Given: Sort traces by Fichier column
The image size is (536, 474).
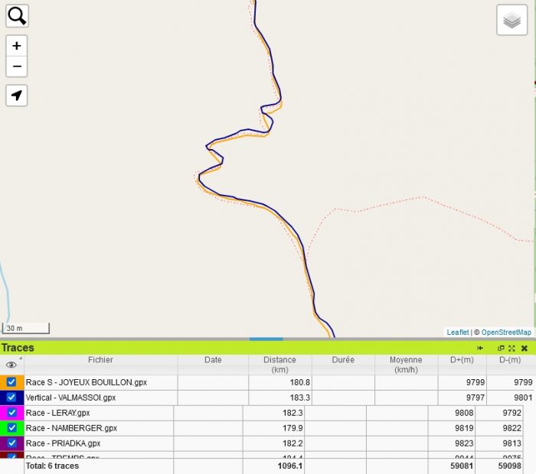Looking at the screenshot, I should click(x=100, y=360).
